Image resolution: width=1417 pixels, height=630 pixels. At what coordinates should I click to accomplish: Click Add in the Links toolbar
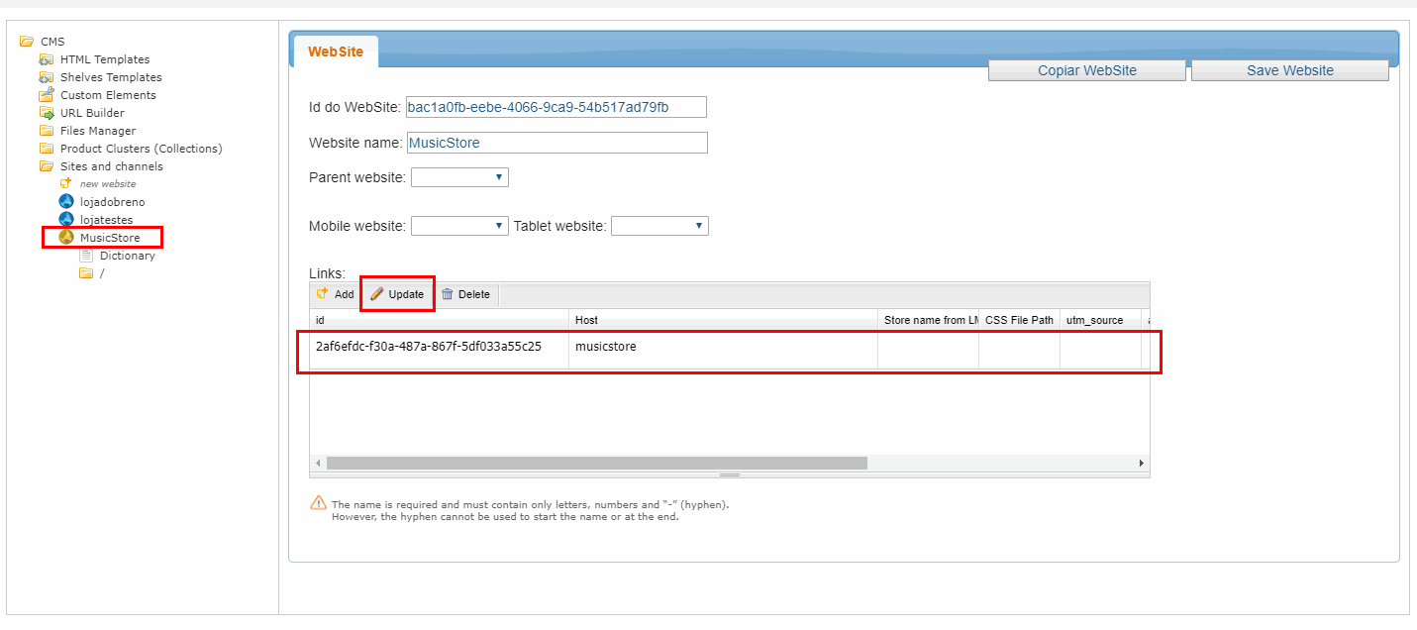pos(335,294)
